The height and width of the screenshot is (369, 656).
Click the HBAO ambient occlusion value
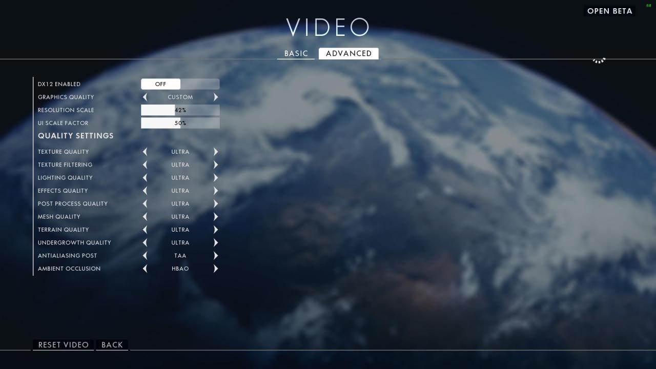180,269
